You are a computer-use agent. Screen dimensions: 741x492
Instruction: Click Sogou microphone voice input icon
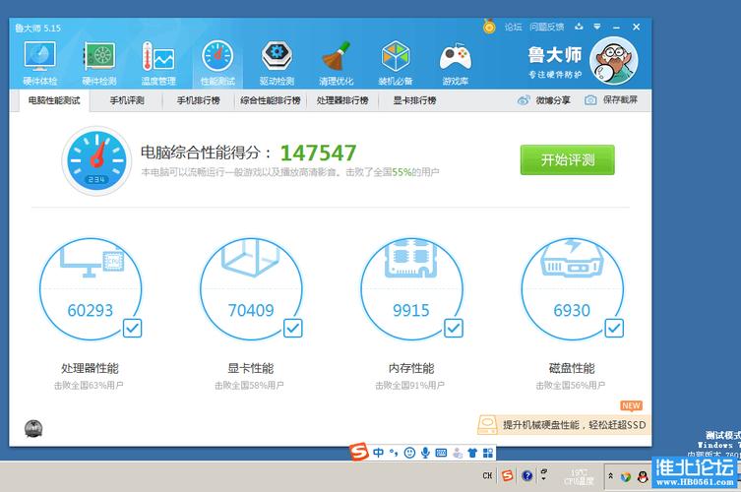click(425, 453)
